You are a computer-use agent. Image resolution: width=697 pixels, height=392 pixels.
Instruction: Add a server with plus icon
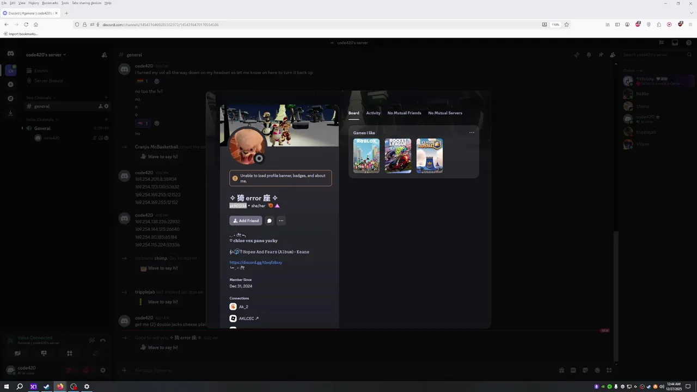pyautogui.click(x=10, y=84)
